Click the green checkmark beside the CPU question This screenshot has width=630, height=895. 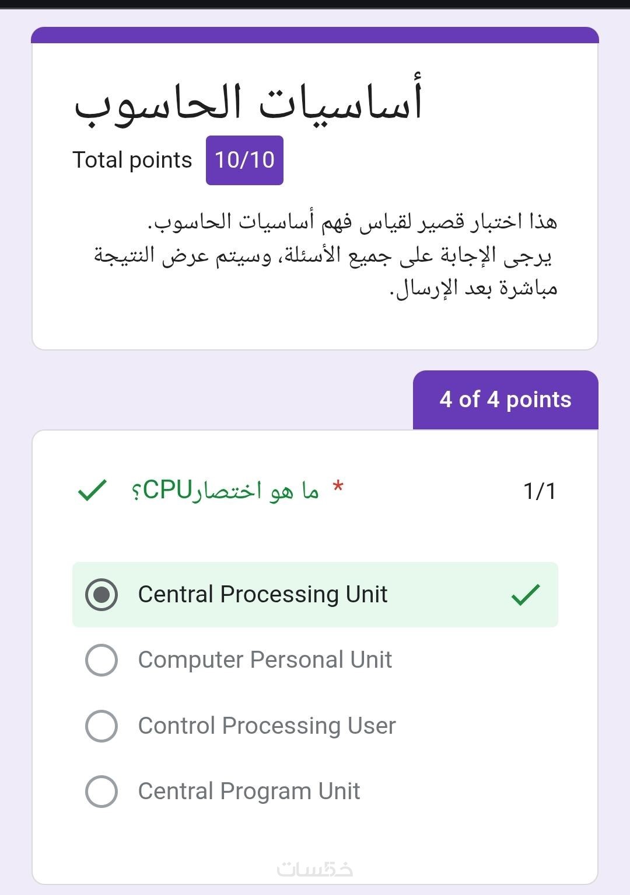pos(92,490)
